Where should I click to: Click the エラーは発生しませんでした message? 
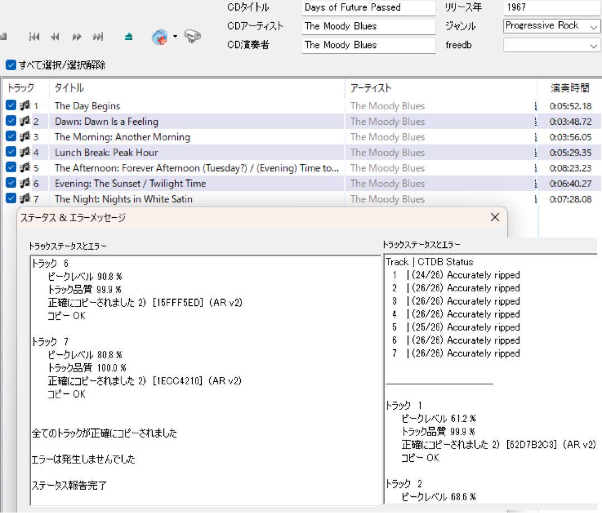[84, 460]
